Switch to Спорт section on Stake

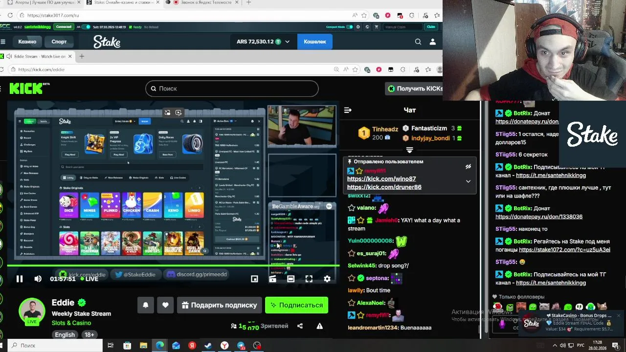pos(59,42)
